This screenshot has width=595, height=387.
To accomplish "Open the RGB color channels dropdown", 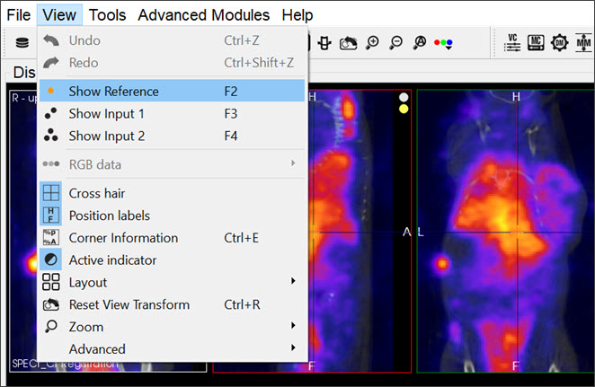I will (x=443, y=42).
